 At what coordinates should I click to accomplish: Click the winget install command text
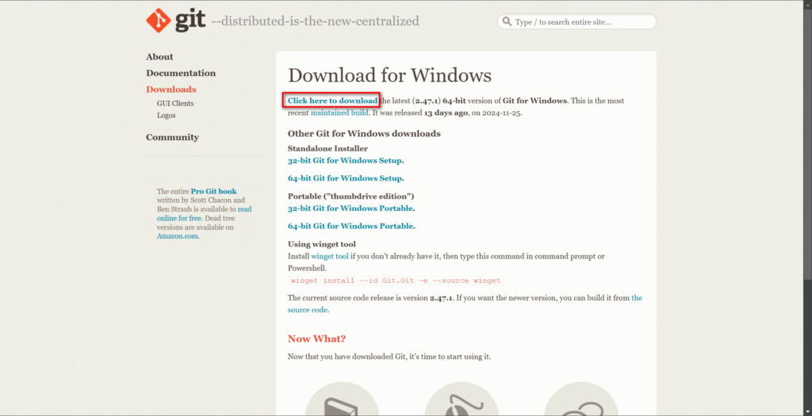pos(396,281)
